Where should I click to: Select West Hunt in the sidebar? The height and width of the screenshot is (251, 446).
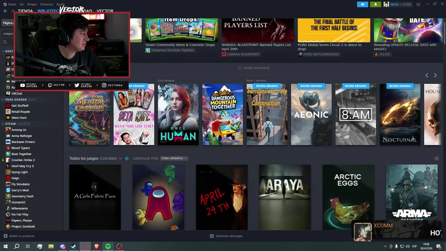(x=19, y=118)
